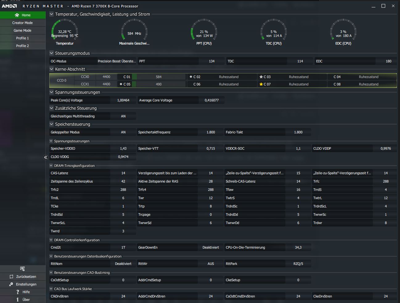Click the CCX0 4400 speed value
Image resolution: width=400 pixels, height=303 pixels.
click(x=106, y=77)
